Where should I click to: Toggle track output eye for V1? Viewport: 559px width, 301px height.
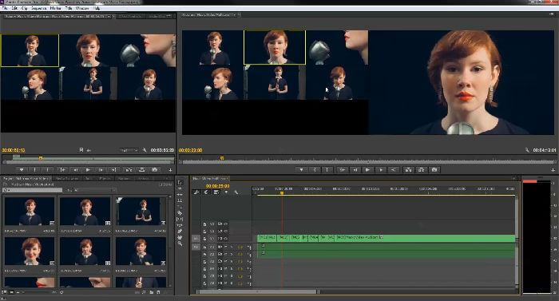[225, 238]
